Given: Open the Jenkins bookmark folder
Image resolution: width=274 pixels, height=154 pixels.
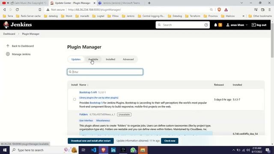Looking at the screenshot, I should 128,16.
